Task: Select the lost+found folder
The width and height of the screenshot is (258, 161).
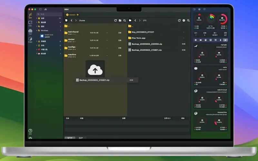Action: [x=95, y=33]
